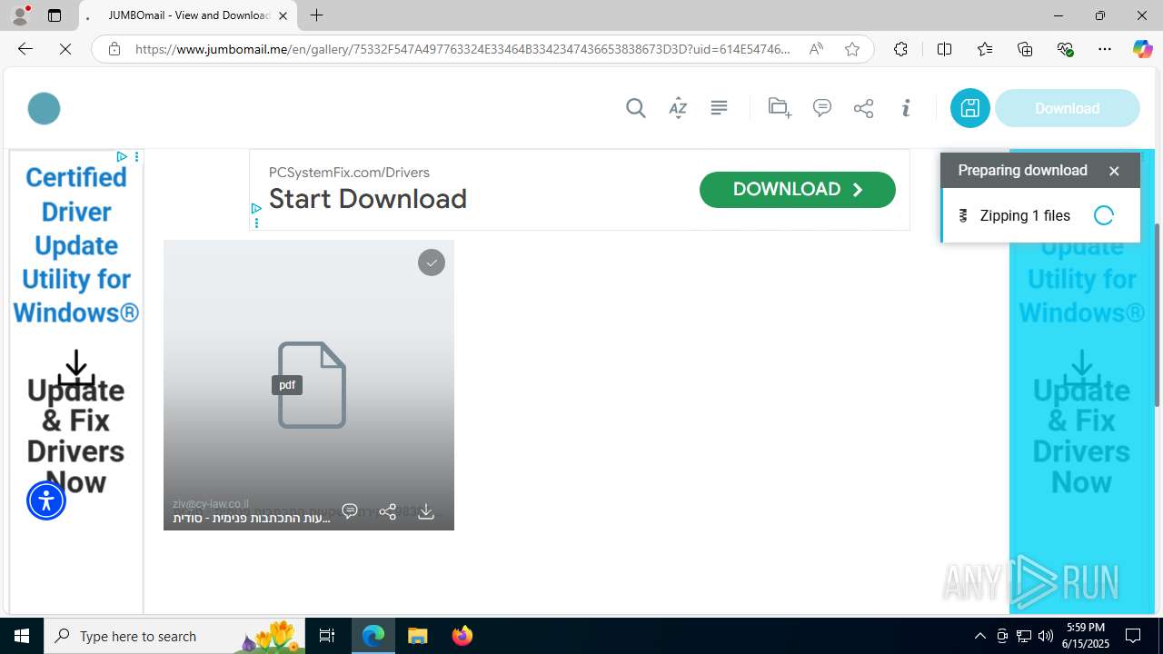Open Settings and more menu
This screenshot has height=654, width=1163.
coord(1105,49)
